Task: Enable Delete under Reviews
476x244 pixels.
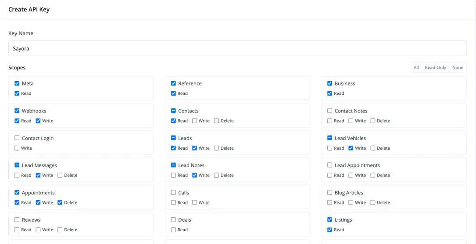Action: pyautogui.click(x=60, y=230)
